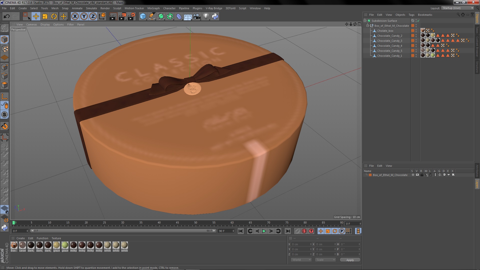Open material manager Create menu
Image resolution: width=480 pixels, height=270 pixels.
(x=20, y=238)
